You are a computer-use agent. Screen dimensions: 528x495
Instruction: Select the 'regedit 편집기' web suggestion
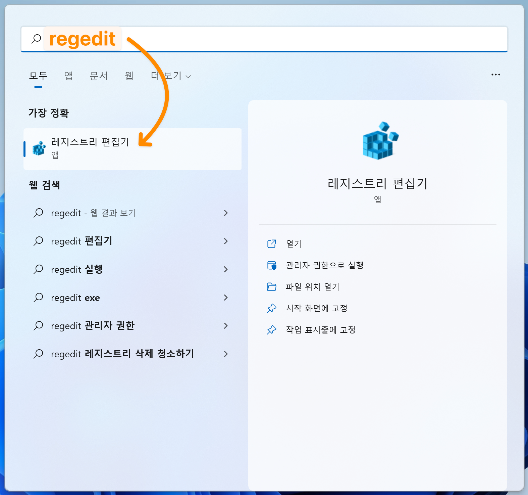[x=82, y=241]
